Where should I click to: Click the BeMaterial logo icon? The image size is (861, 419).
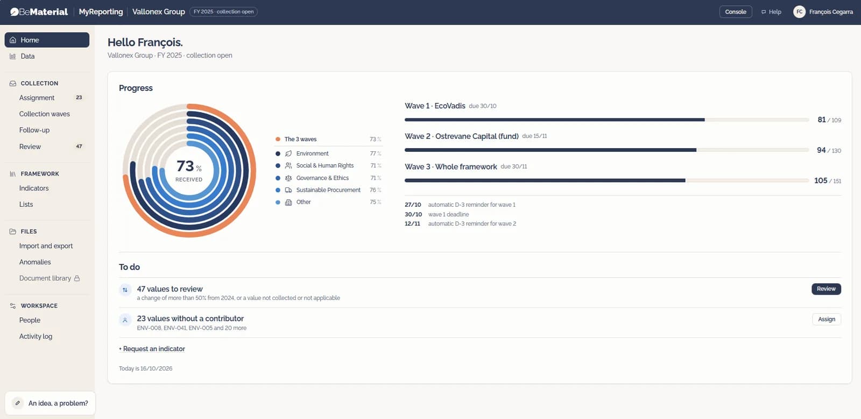(14, 12)
